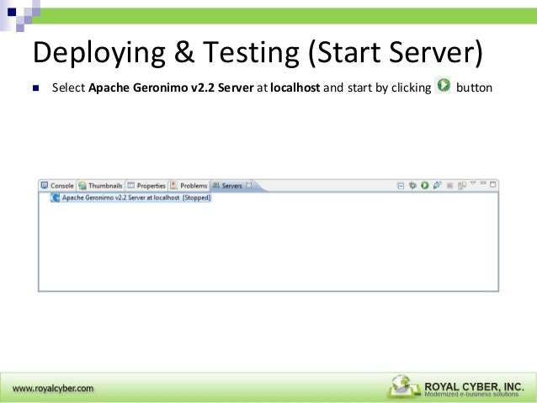
Task: Click the Thumbnails tab icon
Action: [x=82, y=186]
